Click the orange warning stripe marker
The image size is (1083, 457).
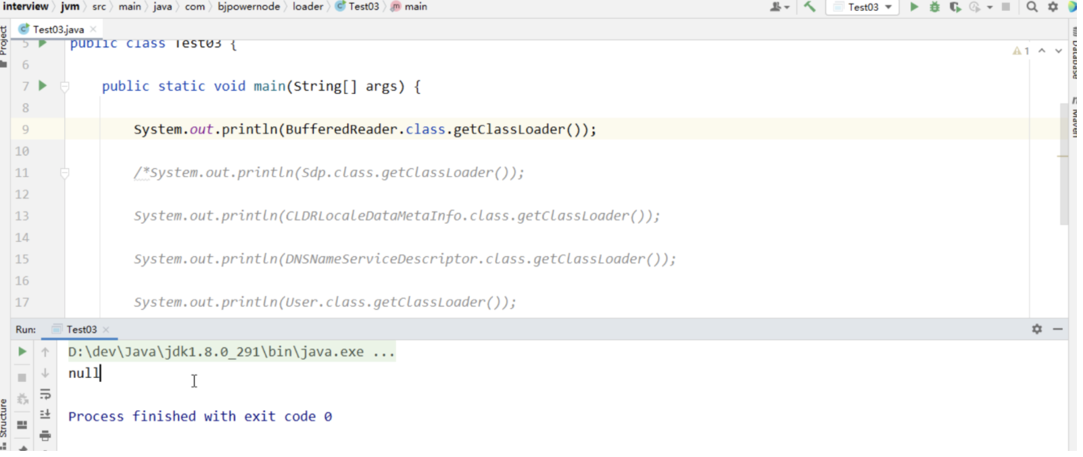(x=1063, y=156)
